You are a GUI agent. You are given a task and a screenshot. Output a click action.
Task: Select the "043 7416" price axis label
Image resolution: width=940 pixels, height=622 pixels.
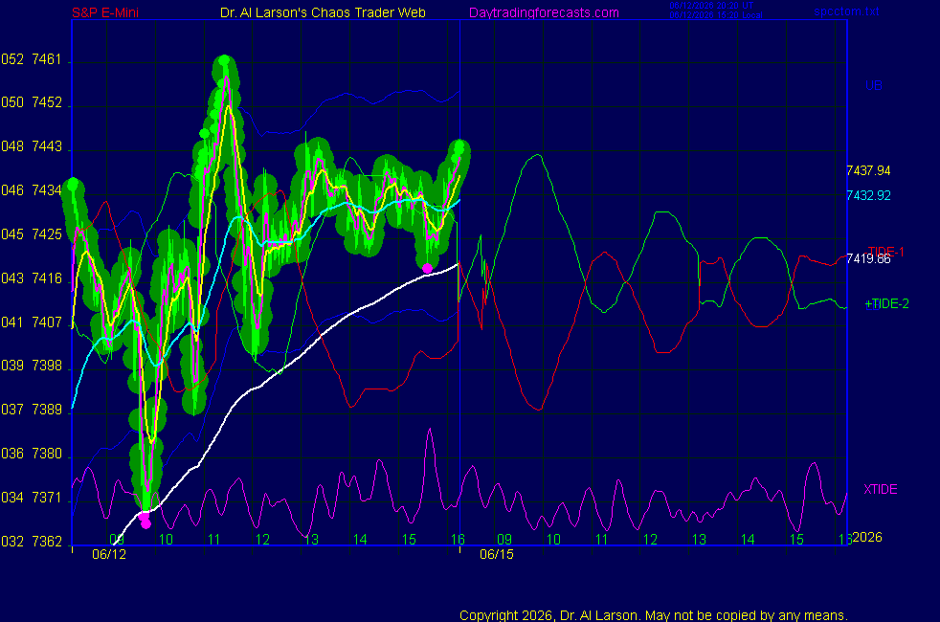[32, 278]
